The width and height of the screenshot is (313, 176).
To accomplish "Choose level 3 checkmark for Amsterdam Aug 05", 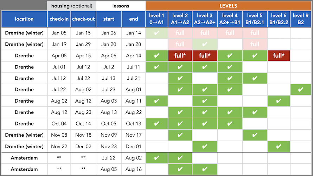I will tap(205, 169).
